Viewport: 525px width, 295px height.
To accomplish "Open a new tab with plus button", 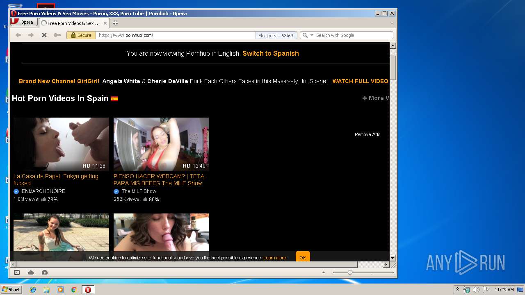I will click(x=115, y=23).
